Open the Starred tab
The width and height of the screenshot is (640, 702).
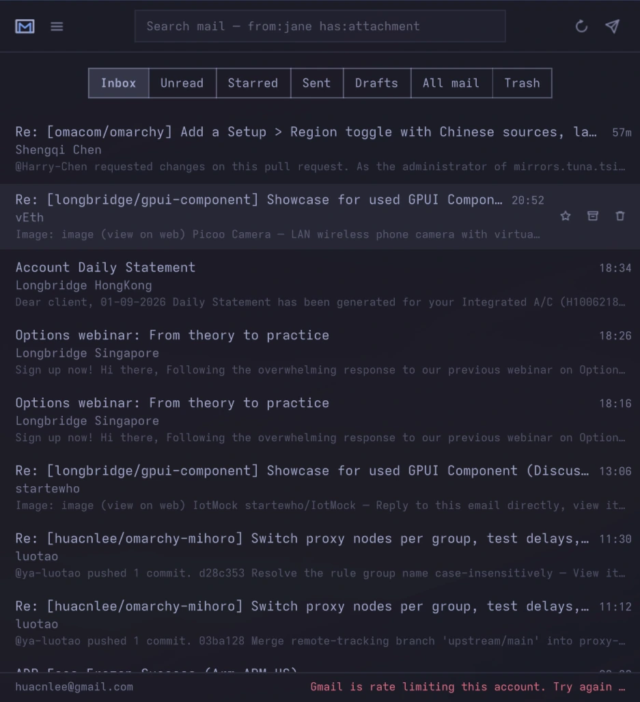pyautogui.click(x=253, y=83)
